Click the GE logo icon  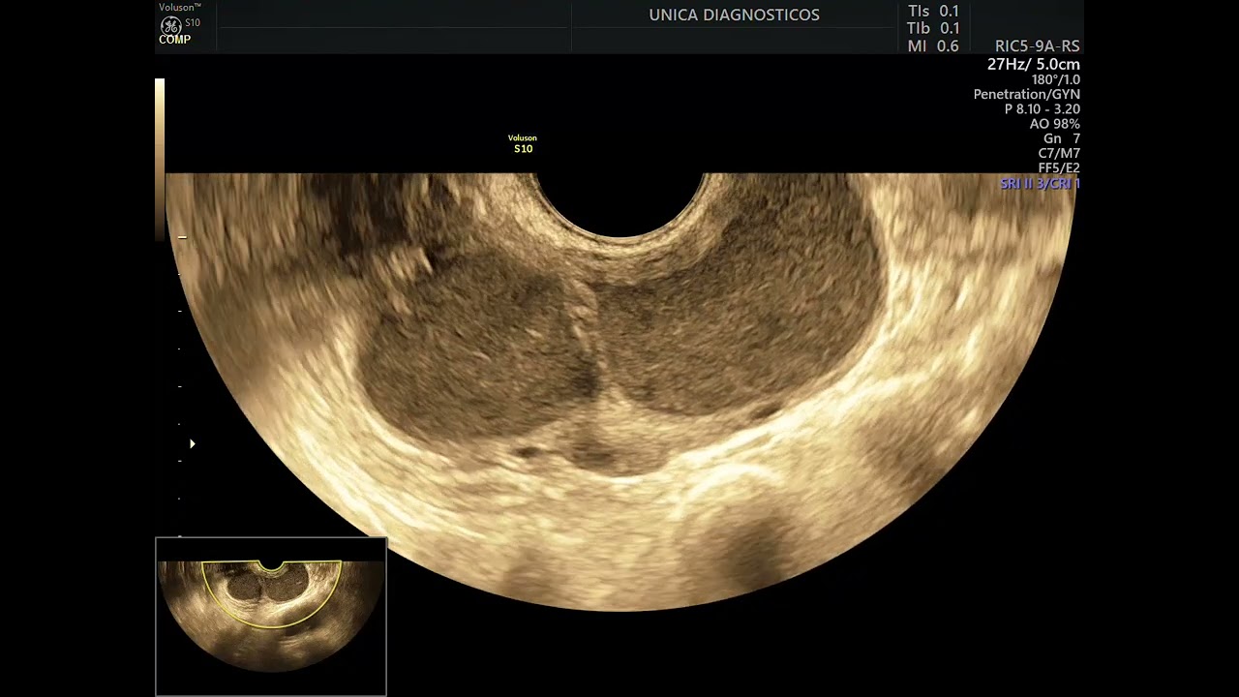point(170,25)
